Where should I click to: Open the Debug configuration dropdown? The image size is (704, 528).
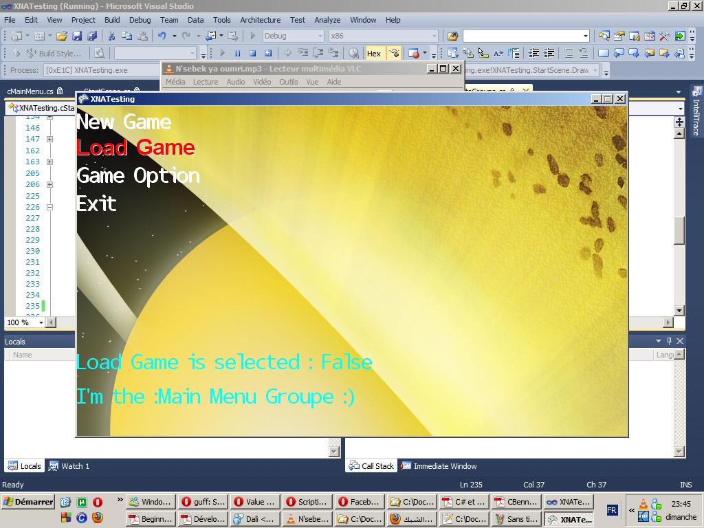(x=320, y=36)
